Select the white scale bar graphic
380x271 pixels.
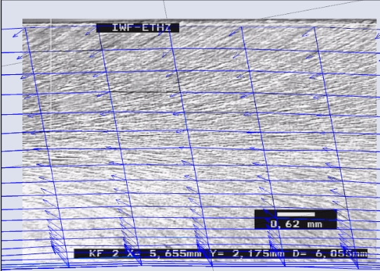pos(296,214)
